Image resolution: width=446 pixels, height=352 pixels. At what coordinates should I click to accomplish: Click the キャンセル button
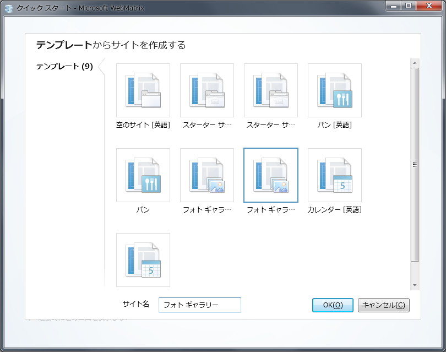tap(383, 305)
